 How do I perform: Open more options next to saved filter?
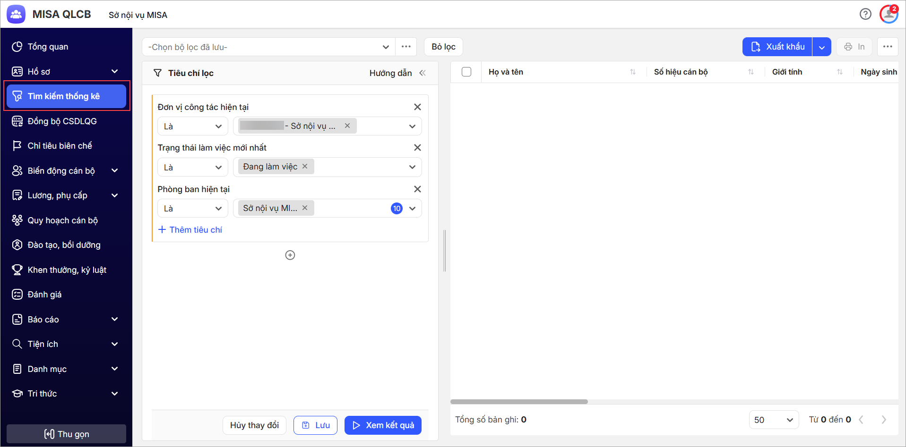[406, 47]
